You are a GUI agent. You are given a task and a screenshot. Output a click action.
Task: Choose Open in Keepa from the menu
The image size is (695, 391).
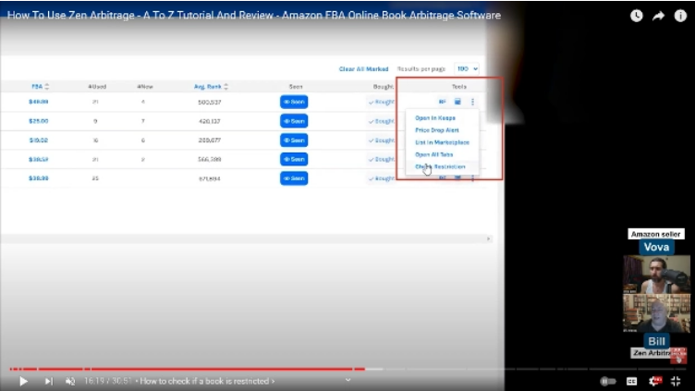434,118
